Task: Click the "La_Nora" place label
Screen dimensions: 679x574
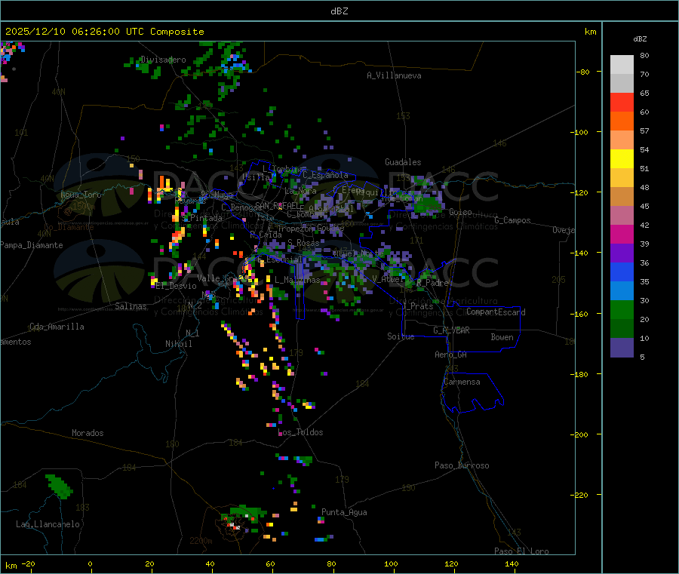Action: (x=300, y=191)
